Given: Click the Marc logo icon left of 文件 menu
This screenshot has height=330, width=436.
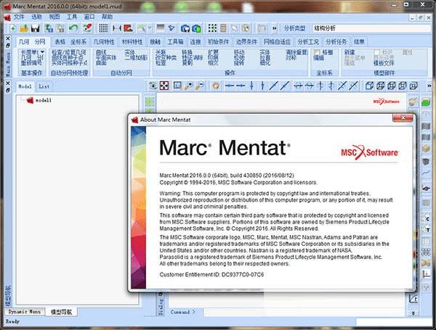Looking at the screenshot, I should click(x=7, y=17).
